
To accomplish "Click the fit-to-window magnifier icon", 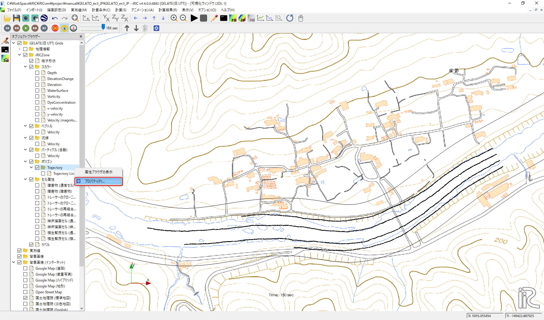I will click(75, 18).
